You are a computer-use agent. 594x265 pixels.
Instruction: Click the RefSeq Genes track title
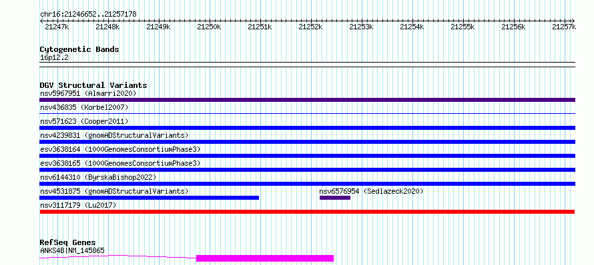68,243
